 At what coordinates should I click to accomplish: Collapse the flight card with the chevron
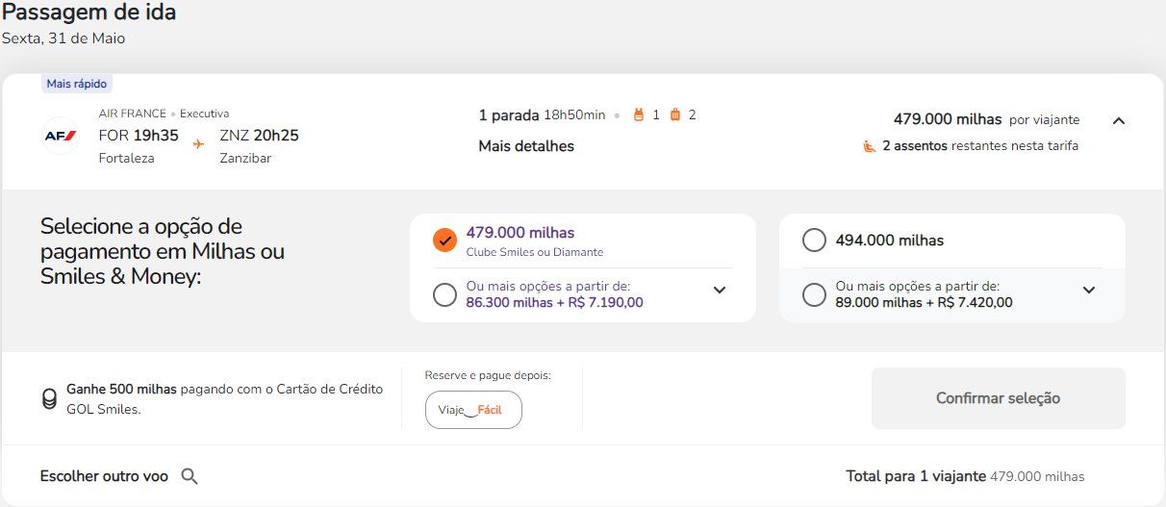pos(1118,121)
